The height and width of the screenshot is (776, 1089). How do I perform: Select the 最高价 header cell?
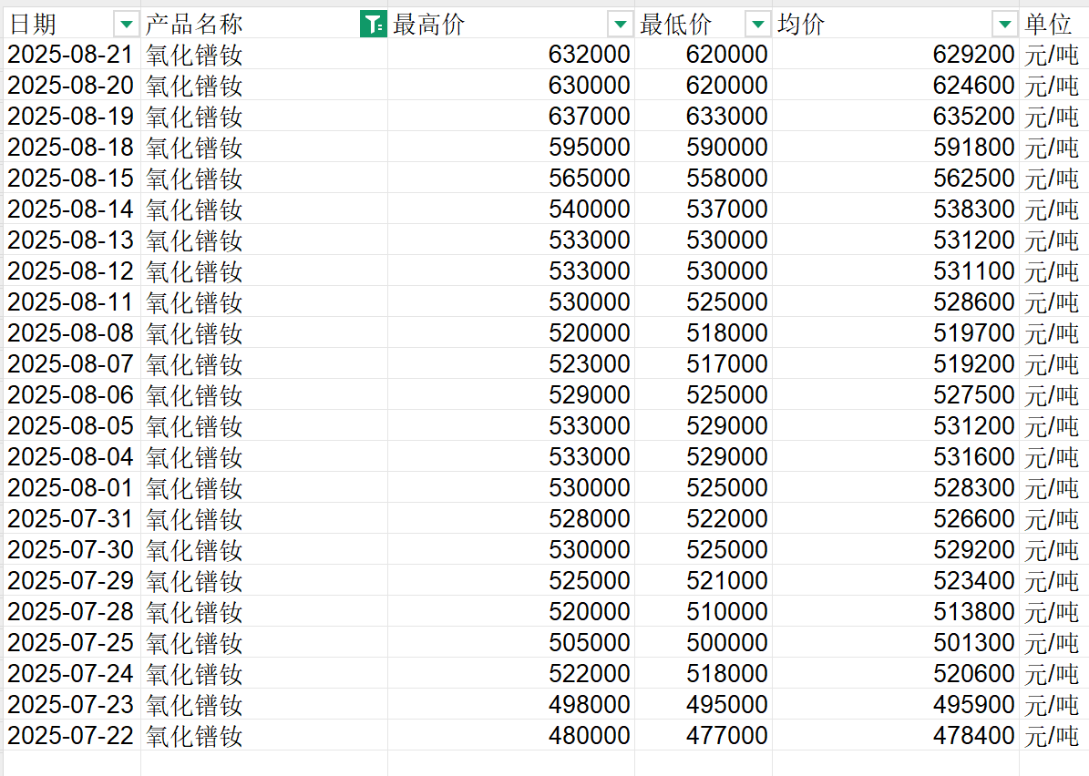pyautogui.click(x=510, y=24)
